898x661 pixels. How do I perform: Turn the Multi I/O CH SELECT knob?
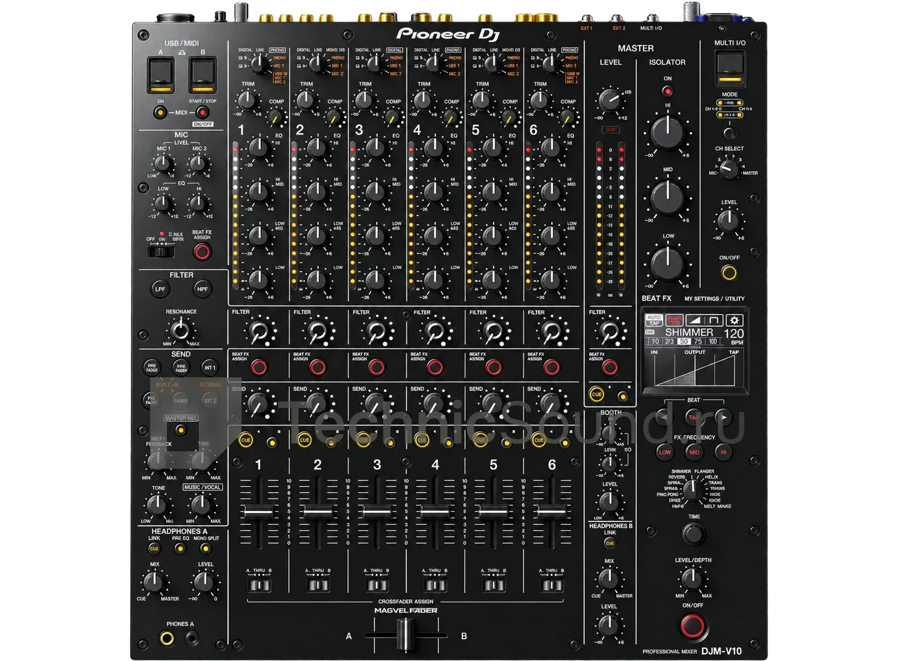[x=729, y=168]
